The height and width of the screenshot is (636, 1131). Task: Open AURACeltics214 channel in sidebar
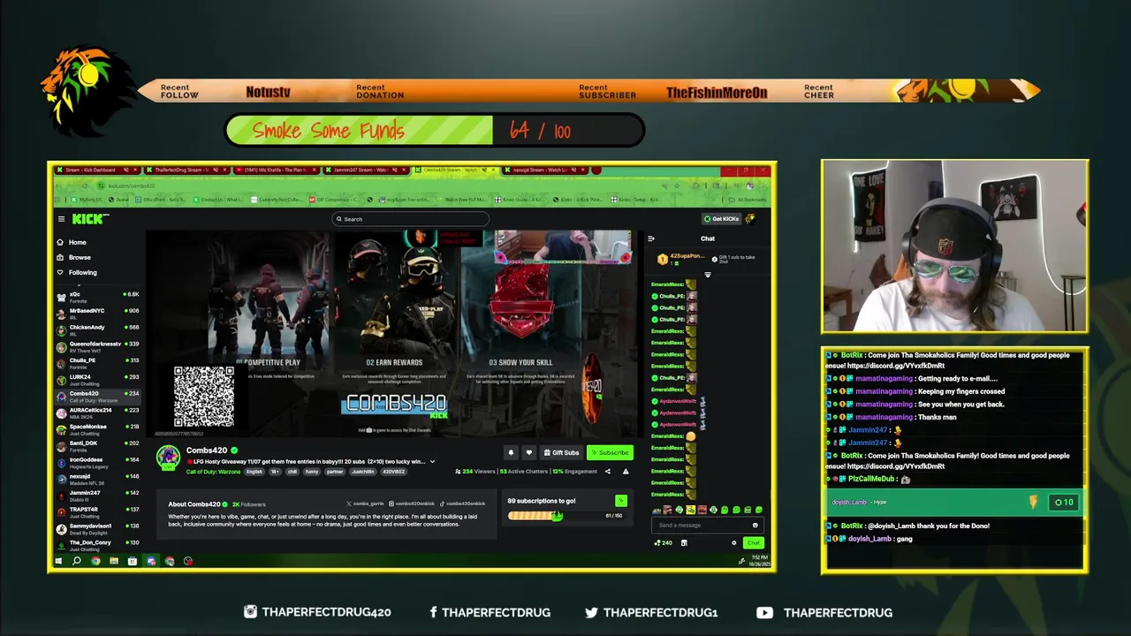pos(97,413)
